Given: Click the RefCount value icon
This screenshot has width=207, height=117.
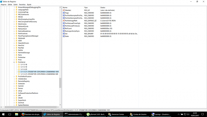Looking at the screenshot, I should pos(64,28).
